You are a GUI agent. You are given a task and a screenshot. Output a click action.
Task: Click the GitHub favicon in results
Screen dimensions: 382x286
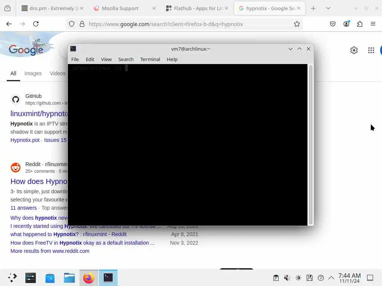tap(16, 99)
